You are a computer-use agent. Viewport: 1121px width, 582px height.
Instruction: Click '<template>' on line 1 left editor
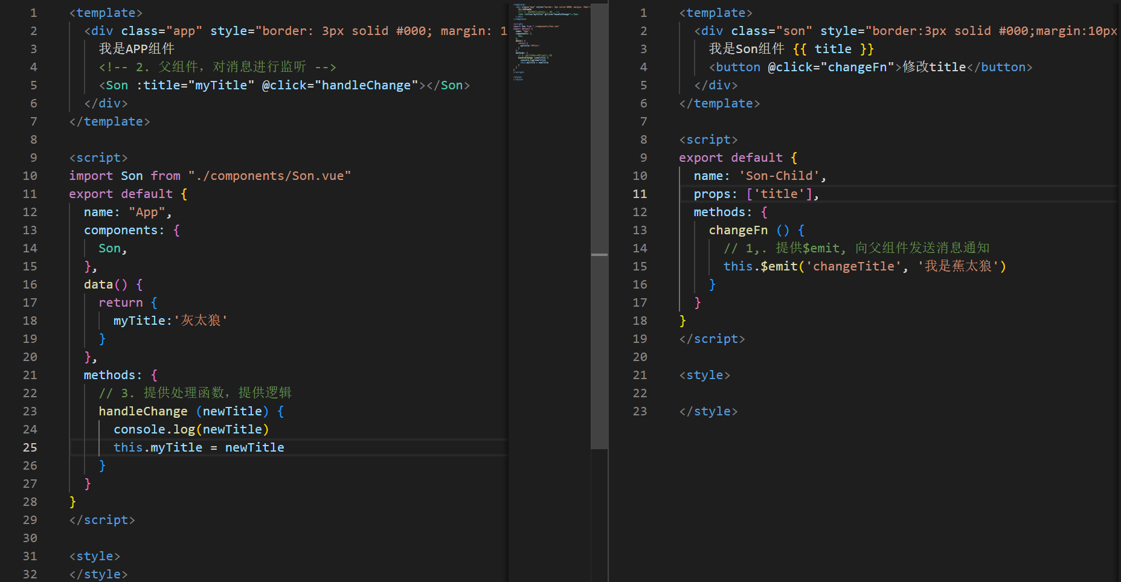tap(106, 13)
